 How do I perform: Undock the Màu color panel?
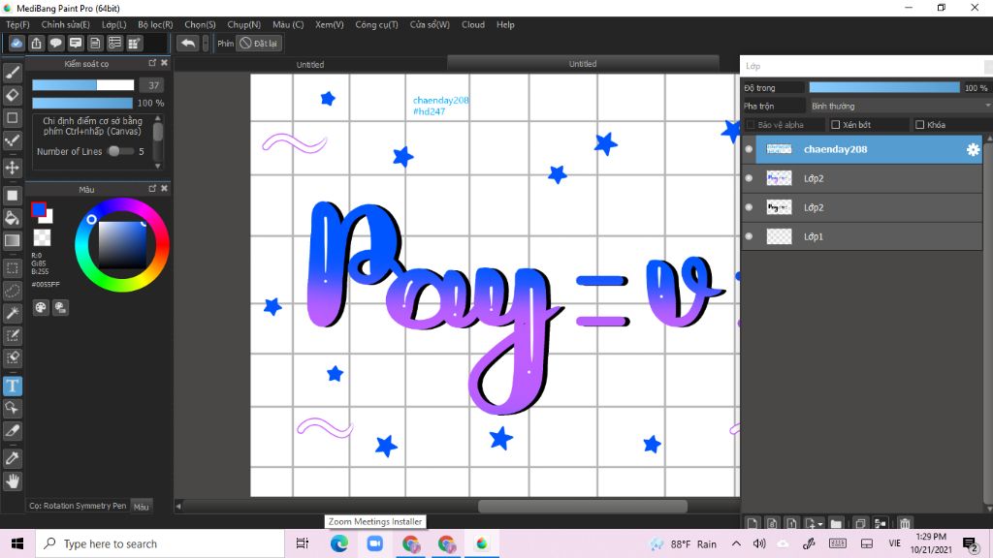pos(152,189)
